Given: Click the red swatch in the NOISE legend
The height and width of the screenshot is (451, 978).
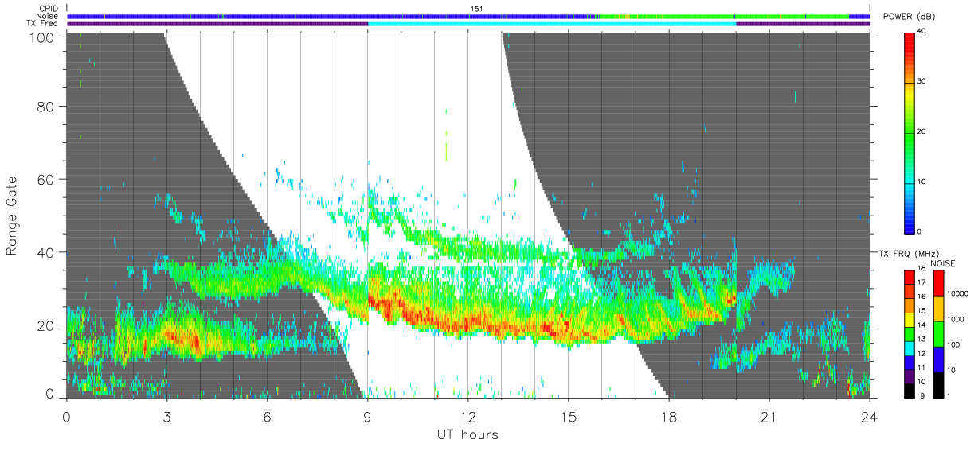Looking at the screenshot, I should pyautogui.click(x=938, y=283).
